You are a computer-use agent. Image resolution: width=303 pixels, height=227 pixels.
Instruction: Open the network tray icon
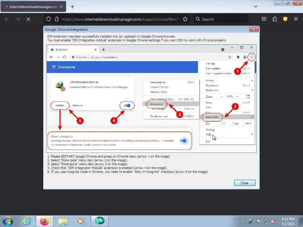266,221
